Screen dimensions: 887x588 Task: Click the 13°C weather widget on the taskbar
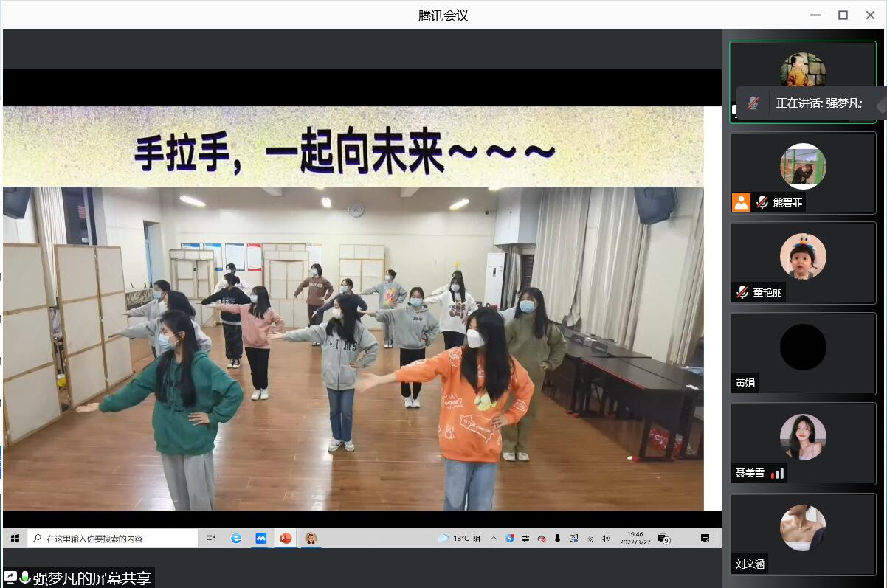pyautogui.click(x=459, y=539)
